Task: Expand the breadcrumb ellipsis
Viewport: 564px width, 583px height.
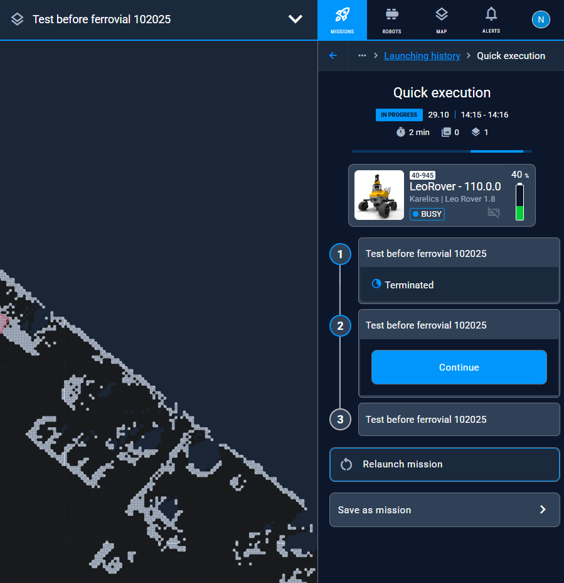Action: (362, 56)
